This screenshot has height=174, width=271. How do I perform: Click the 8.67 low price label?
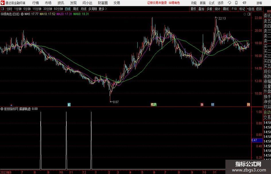pos(116,102)
